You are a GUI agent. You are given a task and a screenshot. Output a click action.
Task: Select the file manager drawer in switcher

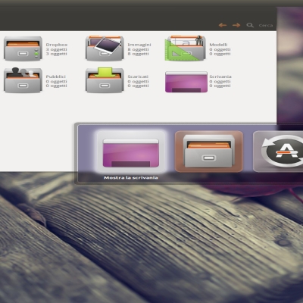click(x=209, y=151)
